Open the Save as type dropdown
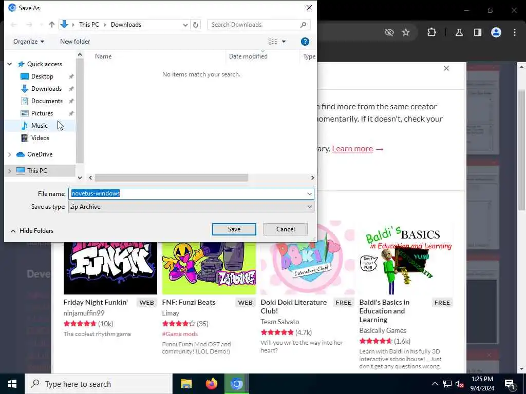The height and width of the screenshot is (394, 526). [191, 207]
